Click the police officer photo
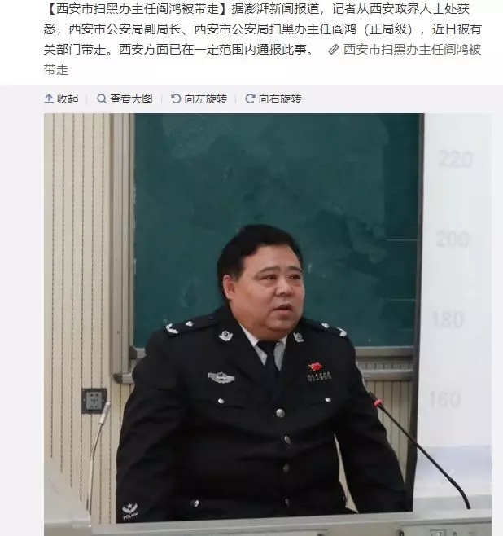The height and width of the screenshot is (536, 503). 268,324
